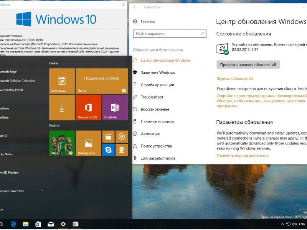The image size is (307, 230).
Task: Open the Calendar tile in Start menu
Action: point(62,81)
